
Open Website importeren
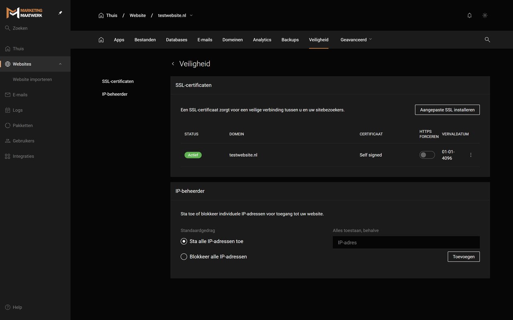point(32,80)
